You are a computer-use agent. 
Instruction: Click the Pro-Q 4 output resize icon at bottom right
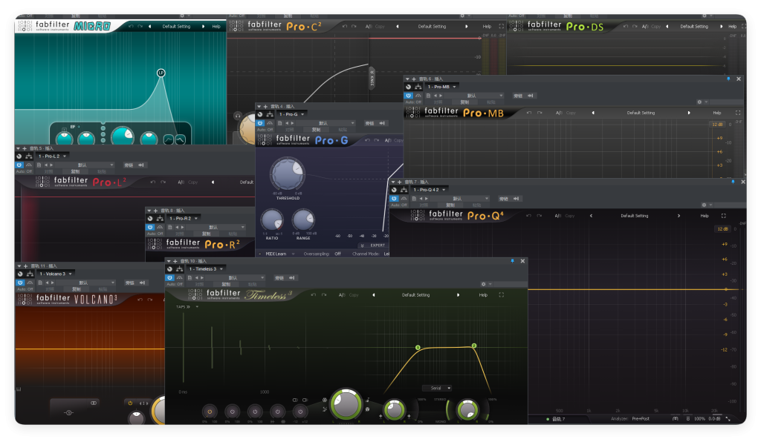pyautogui.click(x=728, y=419)
